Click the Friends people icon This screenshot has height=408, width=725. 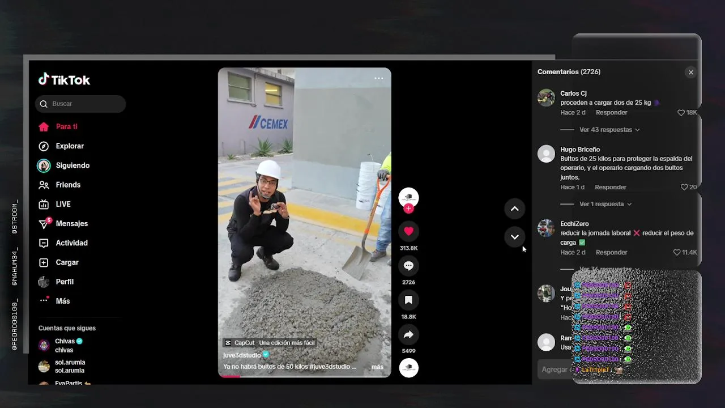click(x=44, y=185)
